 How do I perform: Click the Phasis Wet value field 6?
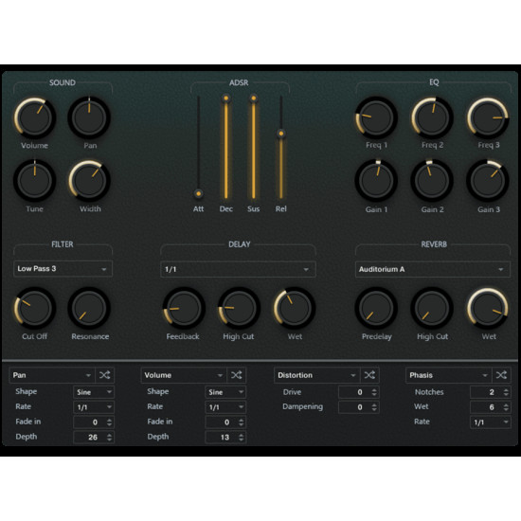point(491,407)
